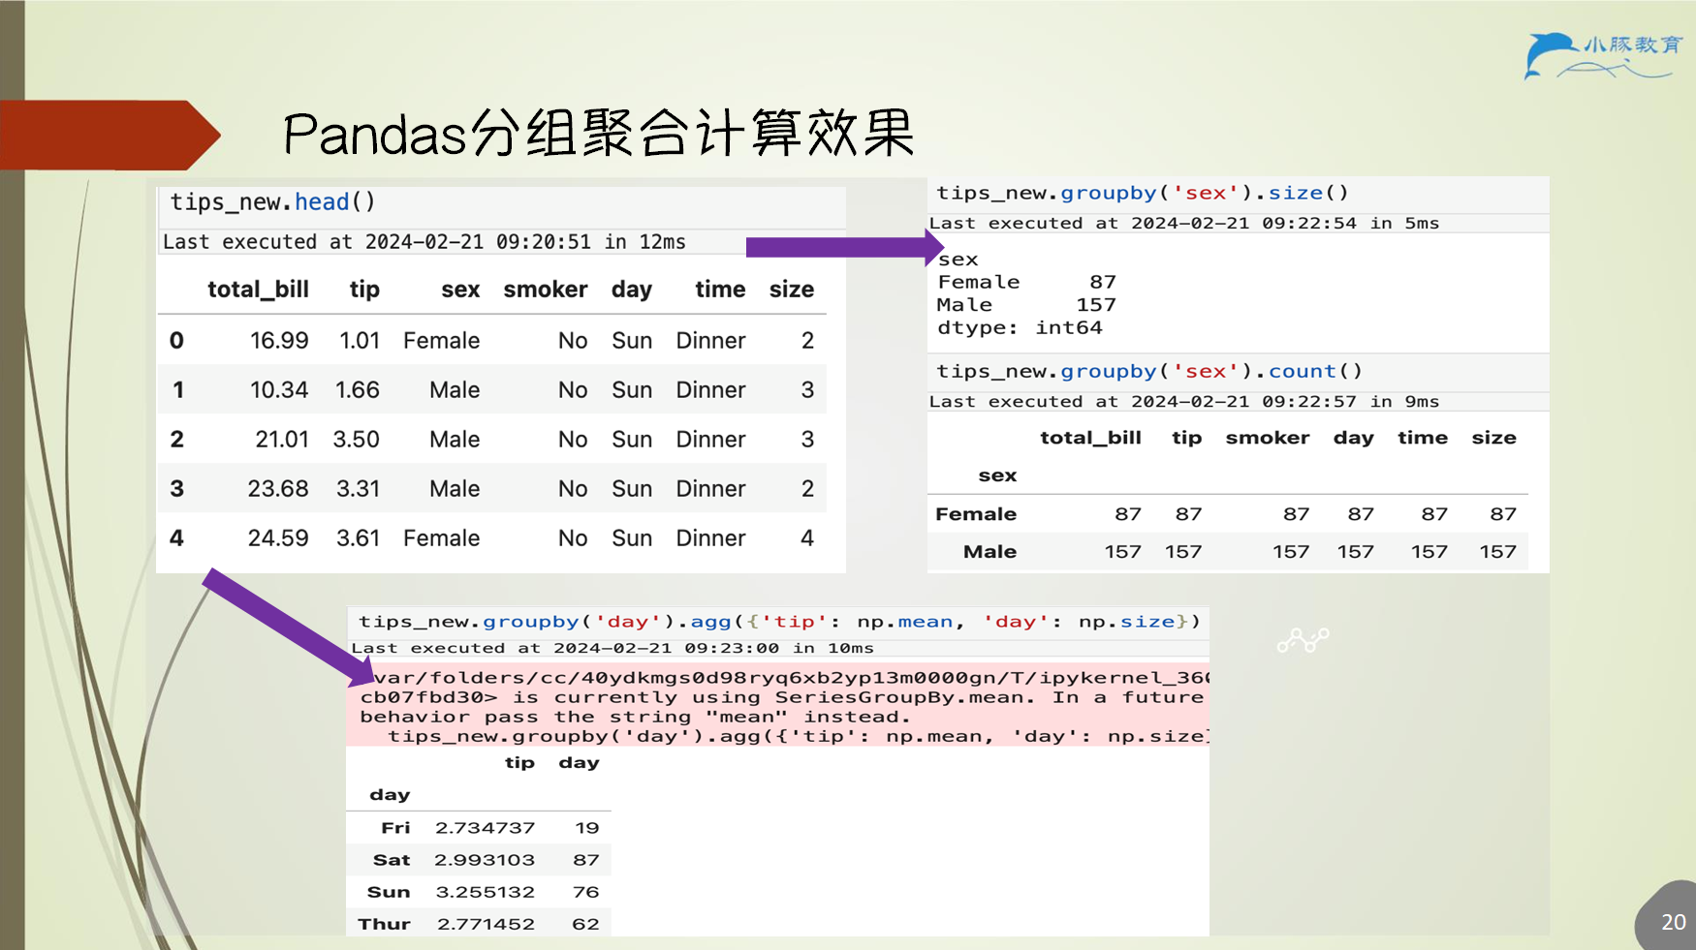This screenshot has width=1696, height=950.
Task: Click the groupby('sex').count() code cell
Action: coord(1239,372)
